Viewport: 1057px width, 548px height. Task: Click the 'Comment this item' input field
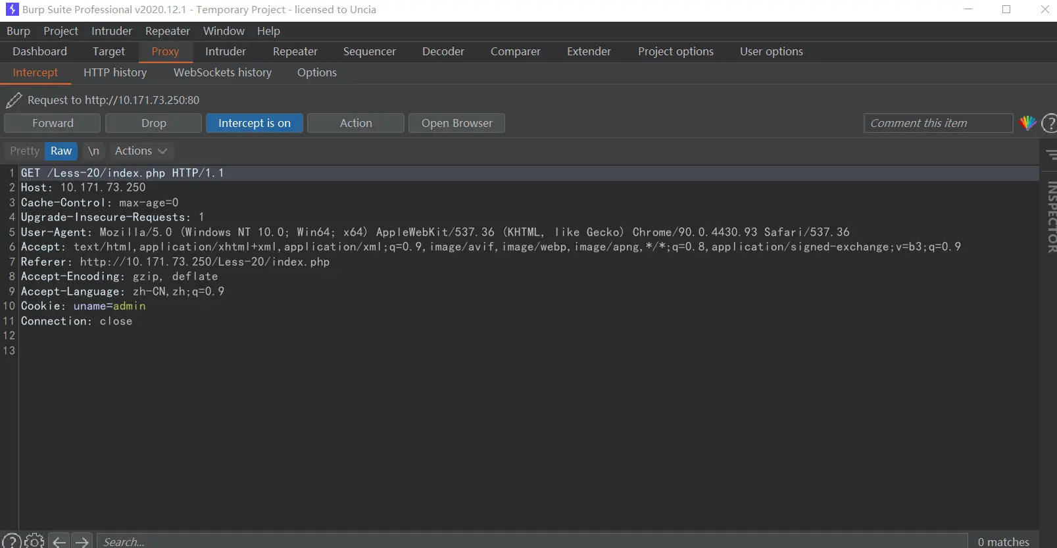[x=937, y=123]
